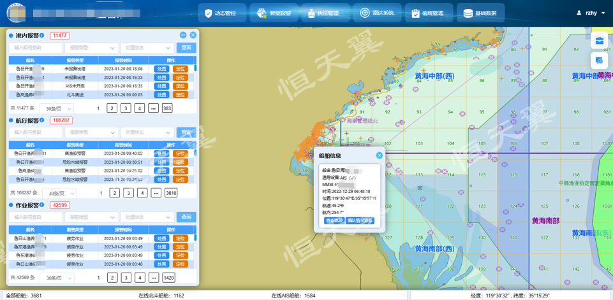The width and height of the screenshot is (613, 300).
Task: Open the 动态管控 menu
Action: tap(220, 13)
